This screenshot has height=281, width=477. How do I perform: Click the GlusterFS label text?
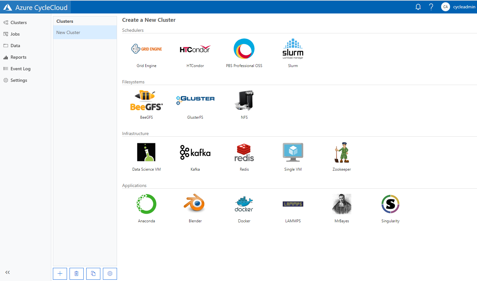195,117
